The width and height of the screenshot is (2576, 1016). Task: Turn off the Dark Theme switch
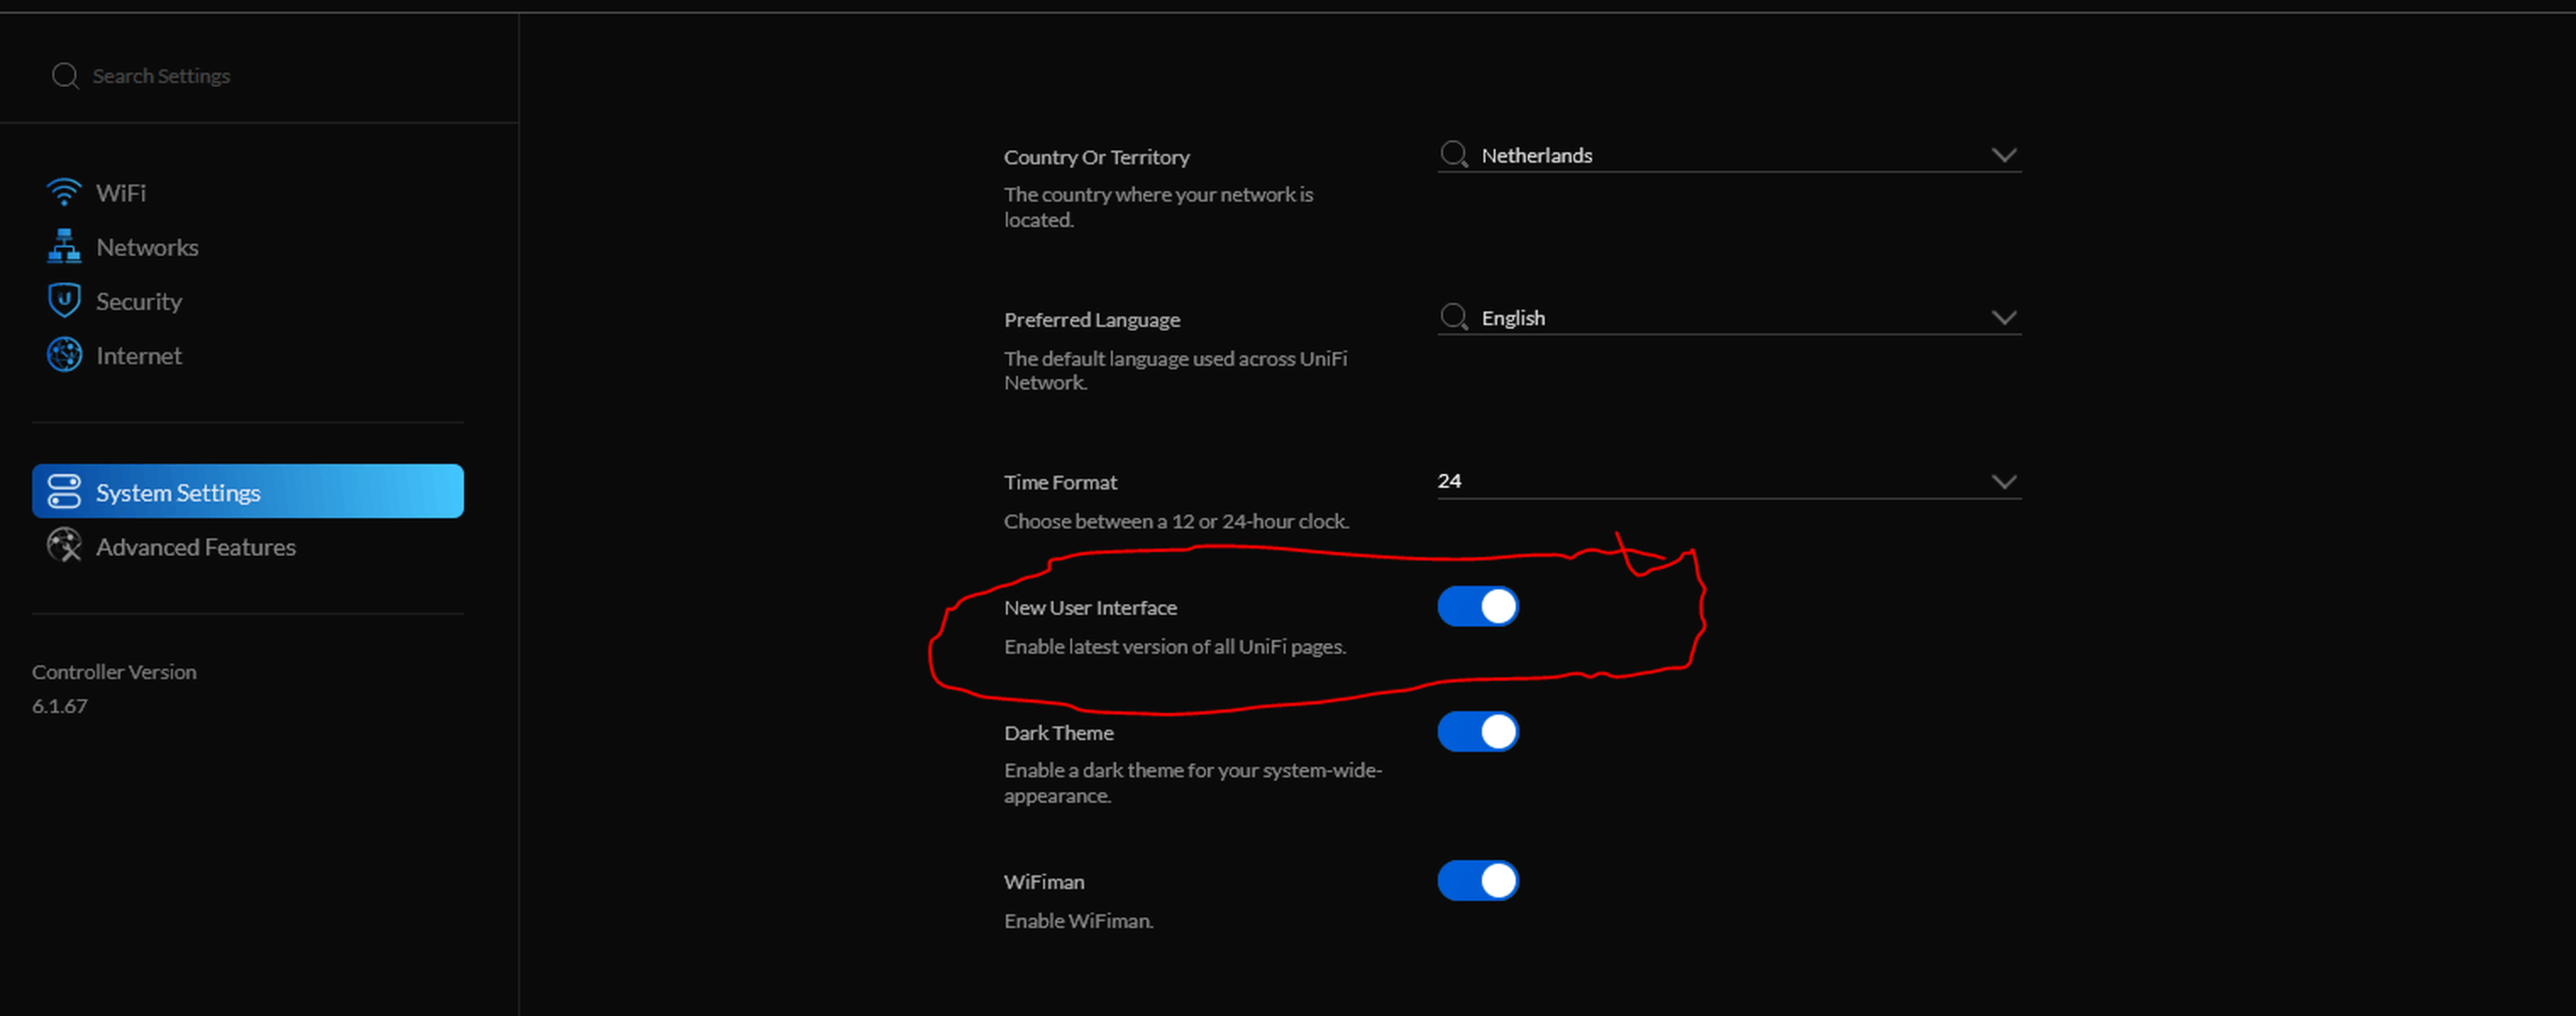pyautogui.click(x=1477, y=731)
